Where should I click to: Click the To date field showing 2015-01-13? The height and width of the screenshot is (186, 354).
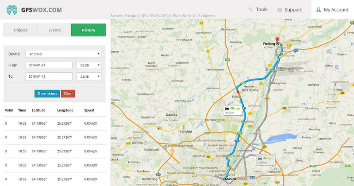click(x=49, y=76)
